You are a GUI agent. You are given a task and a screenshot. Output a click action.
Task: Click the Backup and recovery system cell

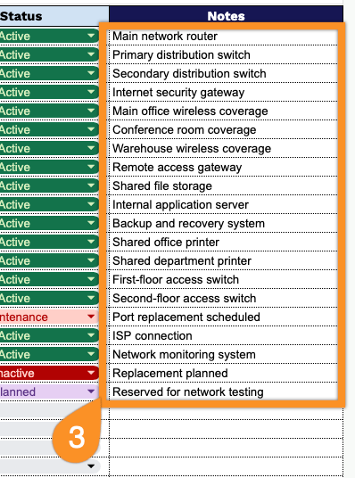point(223,224)
